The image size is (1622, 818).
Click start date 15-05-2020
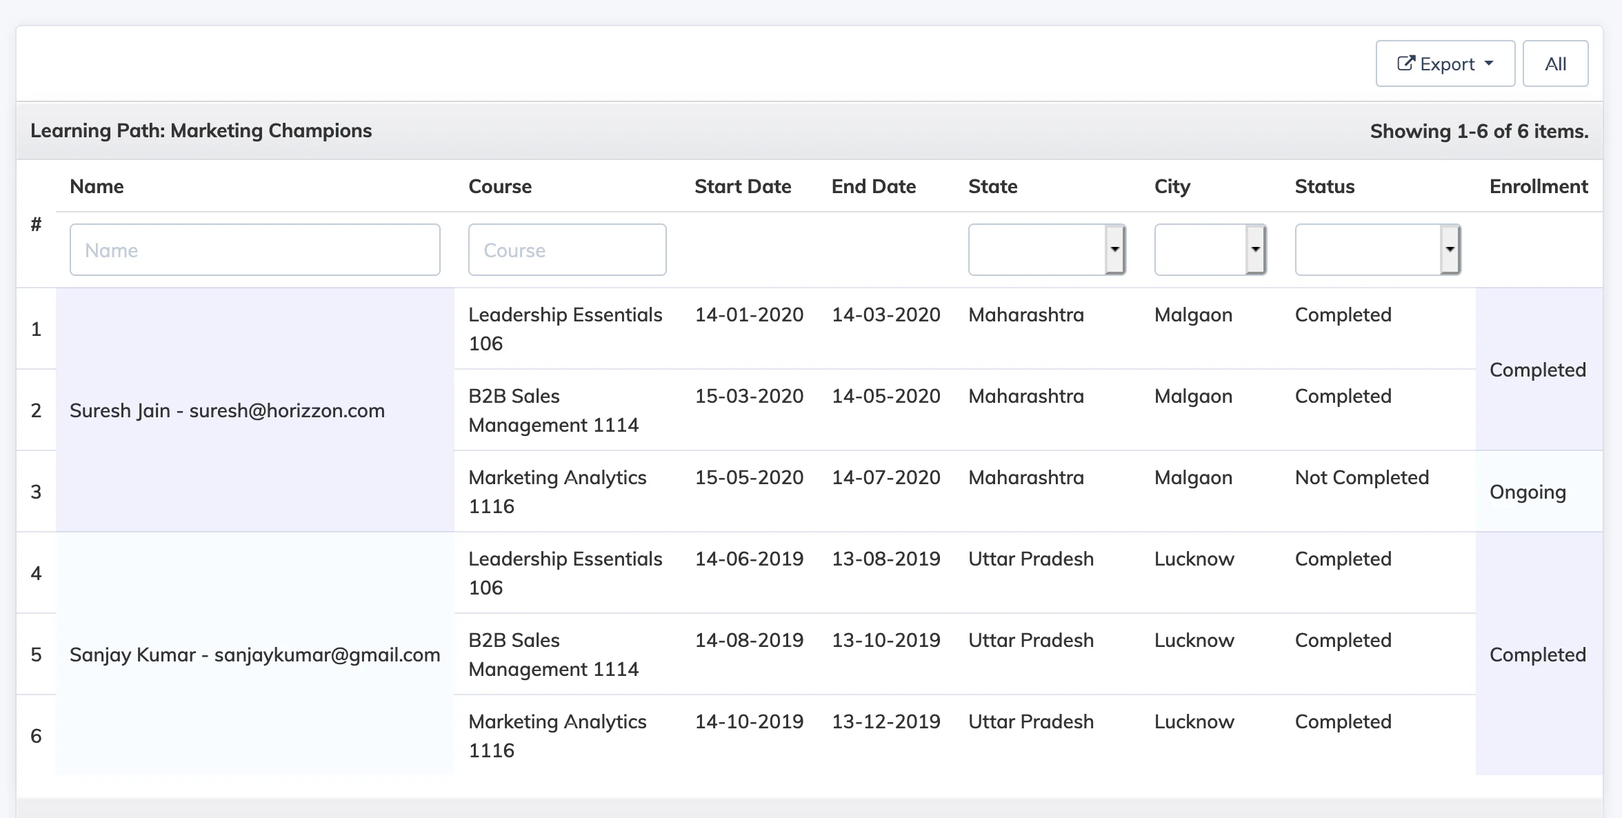click(749, 477)
